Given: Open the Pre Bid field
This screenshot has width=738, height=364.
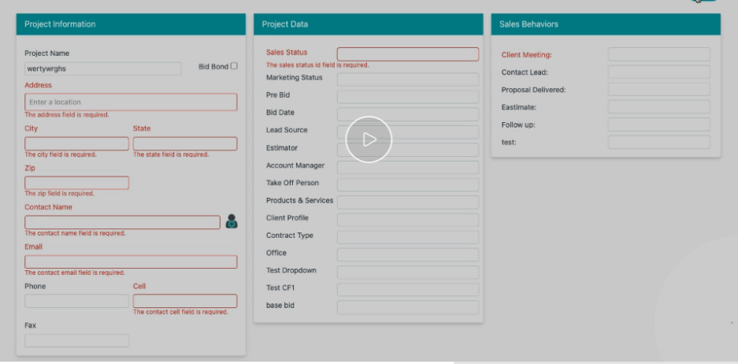Looking at the screenshot, I should coord(408,97).
